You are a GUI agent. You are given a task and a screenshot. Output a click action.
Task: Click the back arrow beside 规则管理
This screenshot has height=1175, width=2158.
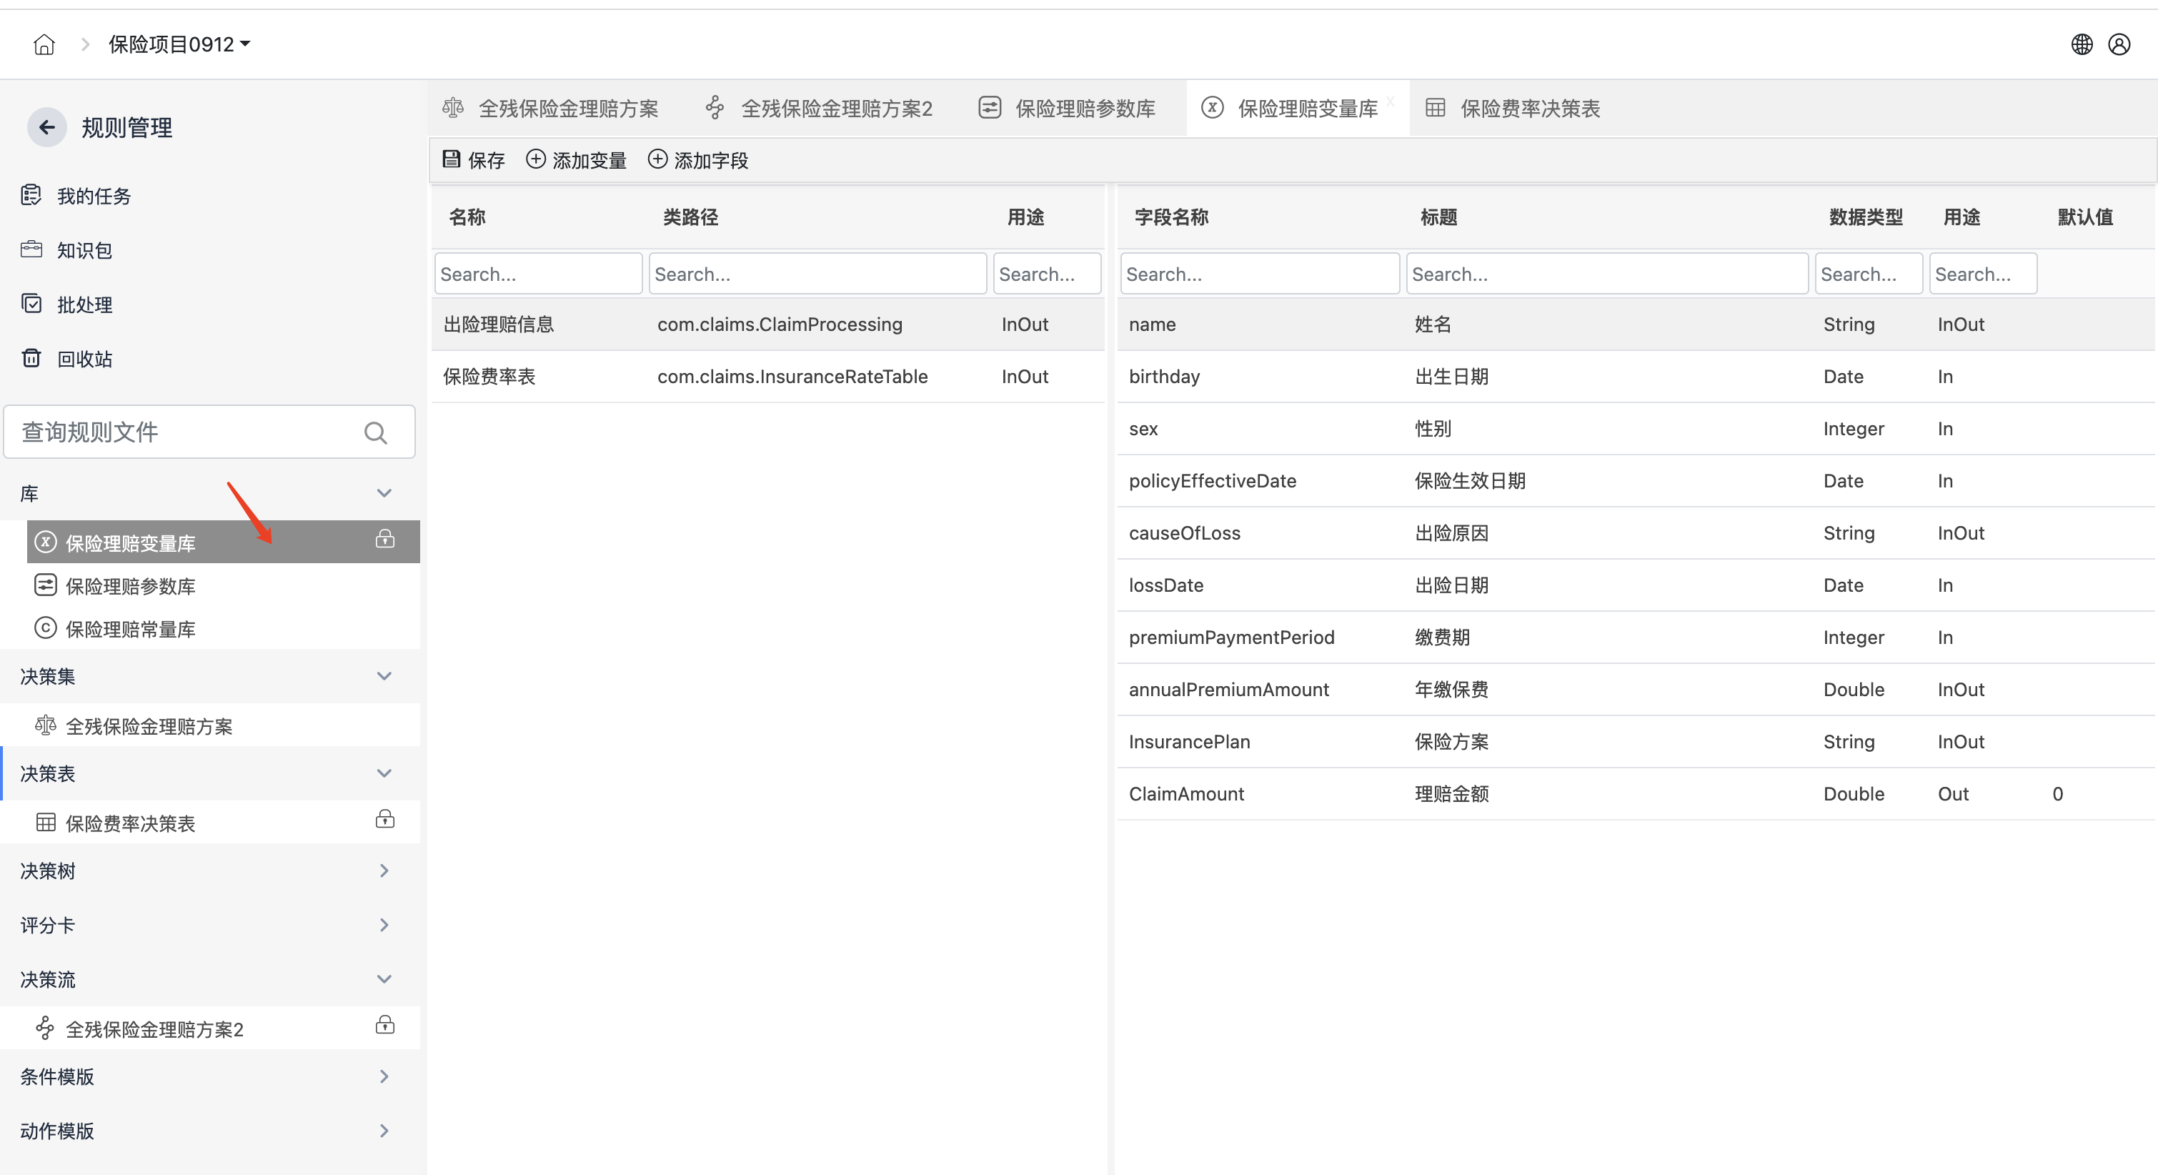[47, 127]
